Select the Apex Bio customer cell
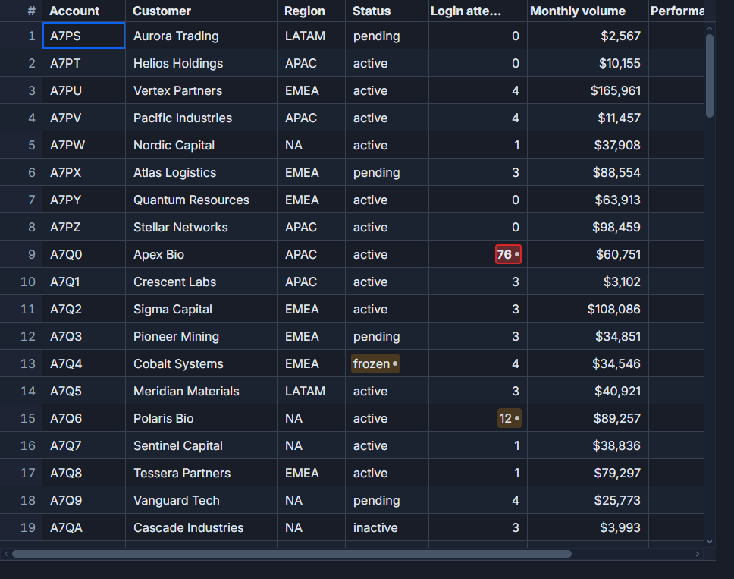Screen dimensions: 734x579 point(201,254)
